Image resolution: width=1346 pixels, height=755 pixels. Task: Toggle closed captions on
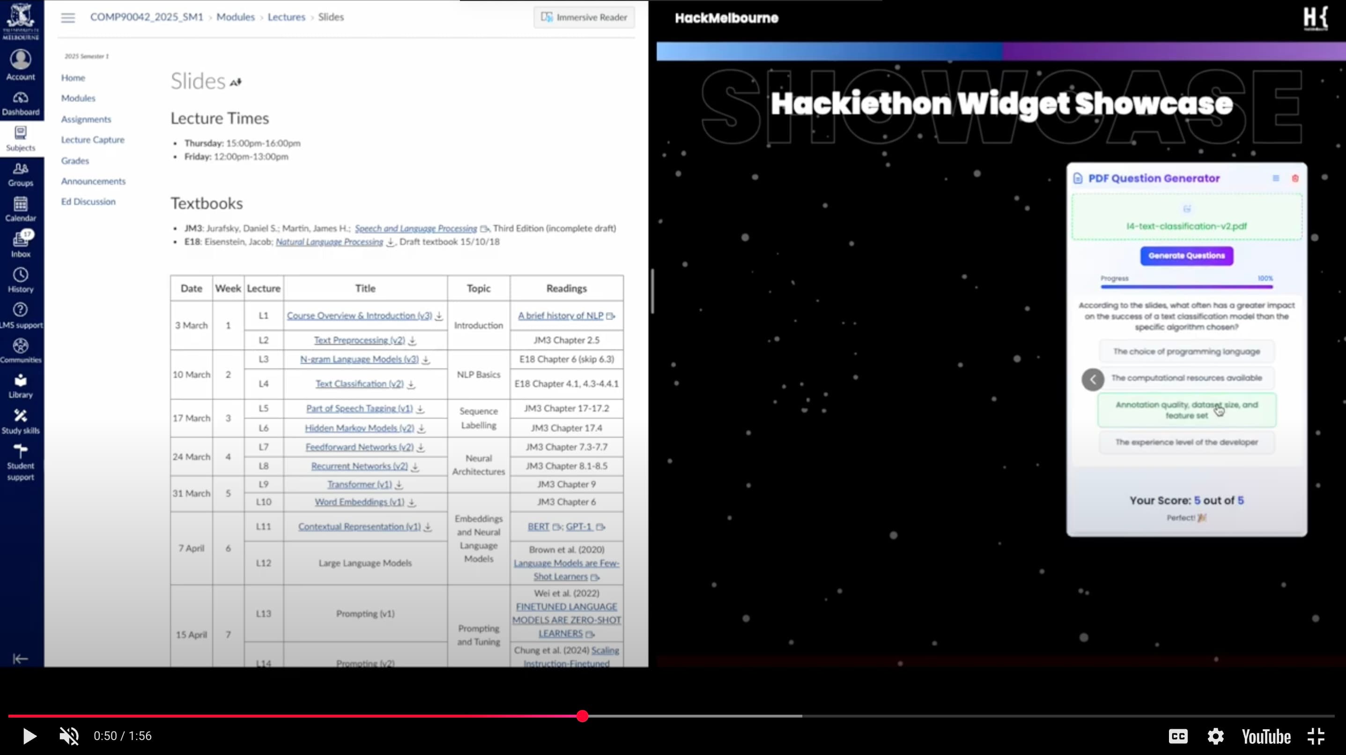1178,736
